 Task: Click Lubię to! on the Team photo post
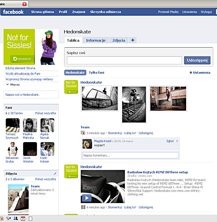click(130, 133)
